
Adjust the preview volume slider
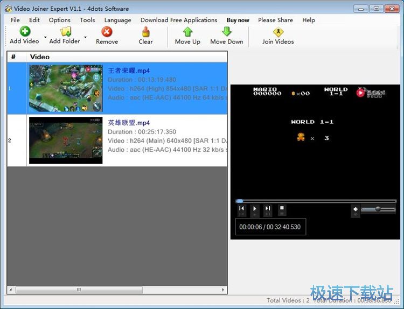coord(378,209)
